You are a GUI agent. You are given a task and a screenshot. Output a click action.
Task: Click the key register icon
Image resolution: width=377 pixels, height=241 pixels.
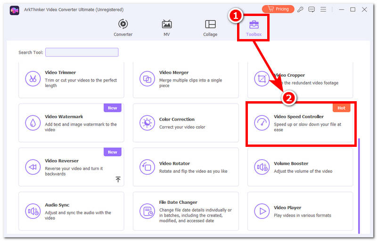pos(300,9)
